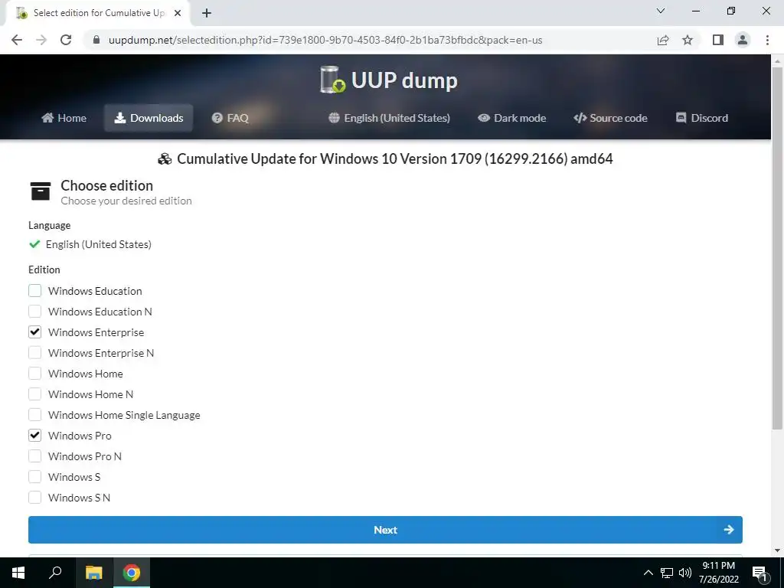Toggle Dark mode in the header
784x588 pixels.
tap(511, 118)
